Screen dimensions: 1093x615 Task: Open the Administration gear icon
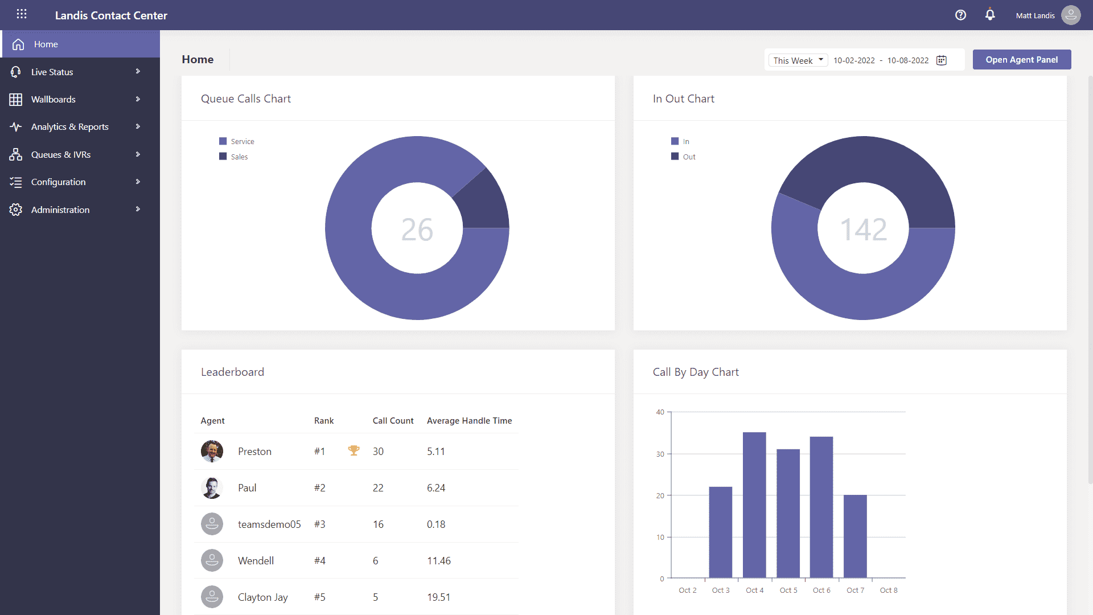15,209
